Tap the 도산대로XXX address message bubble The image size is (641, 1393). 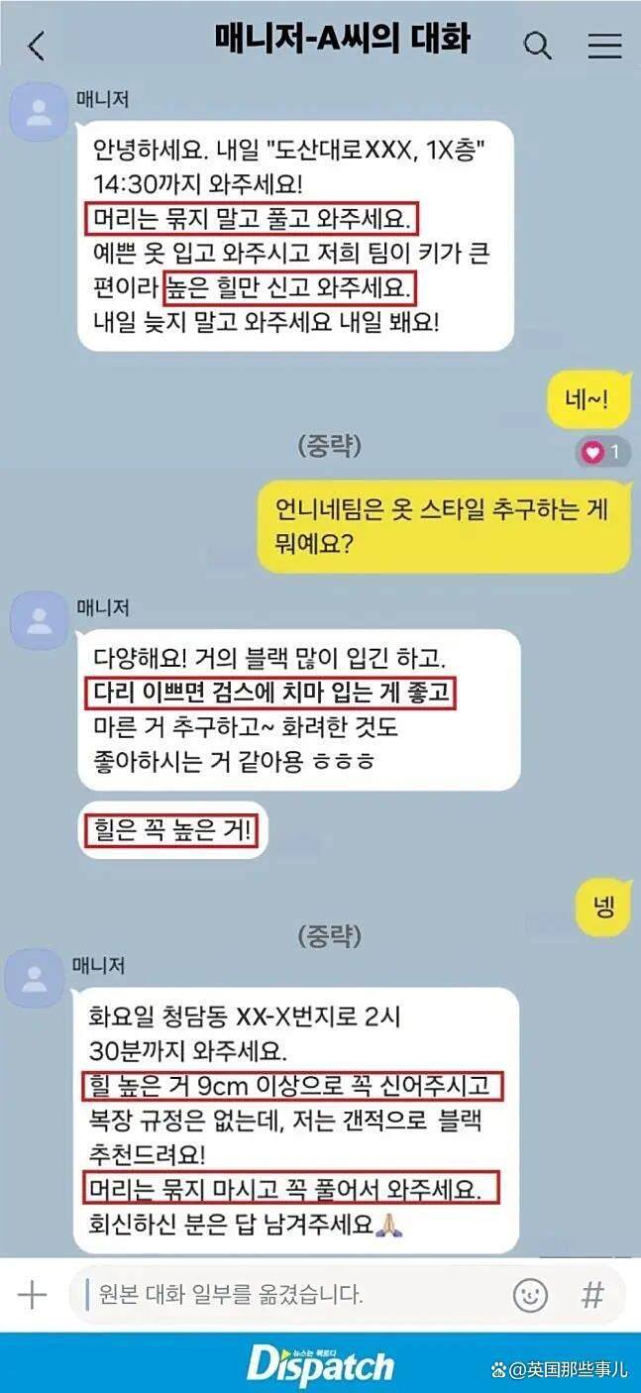295,236
